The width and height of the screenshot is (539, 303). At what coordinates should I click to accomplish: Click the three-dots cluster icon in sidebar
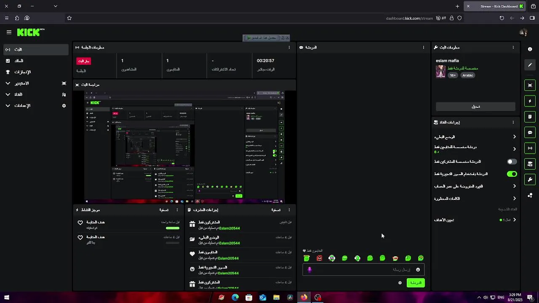(x=530, y=195)
